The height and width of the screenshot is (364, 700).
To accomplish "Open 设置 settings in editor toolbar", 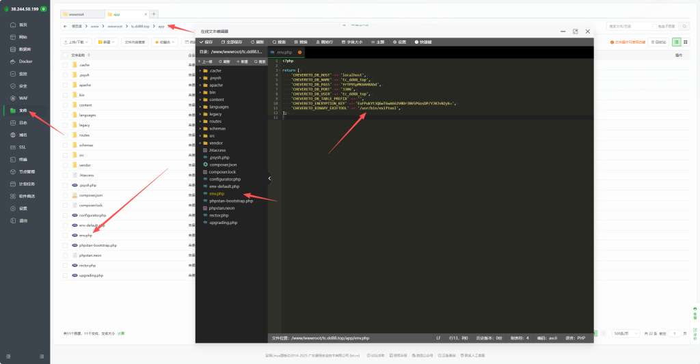I will 400,42.
